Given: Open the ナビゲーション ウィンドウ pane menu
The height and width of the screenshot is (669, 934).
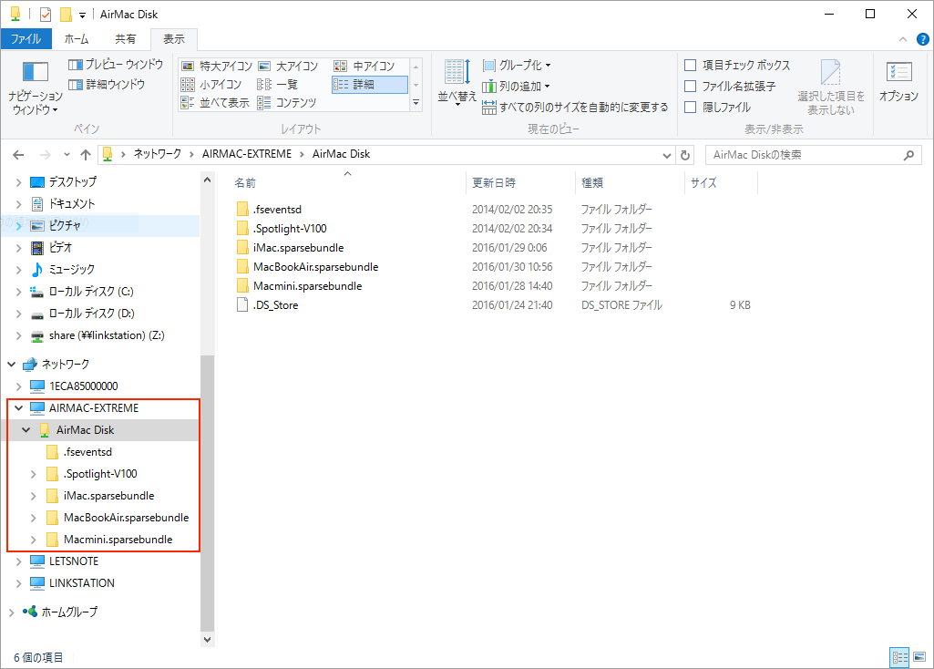Looking at the screenshot, I should pyautogui.click(x=36, y=88).
